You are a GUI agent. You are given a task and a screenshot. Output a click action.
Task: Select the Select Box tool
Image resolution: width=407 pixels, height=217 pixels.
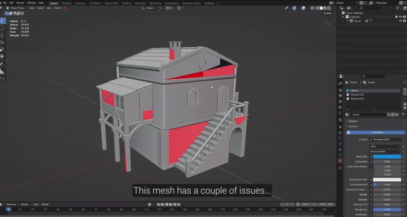click(2, 21)
